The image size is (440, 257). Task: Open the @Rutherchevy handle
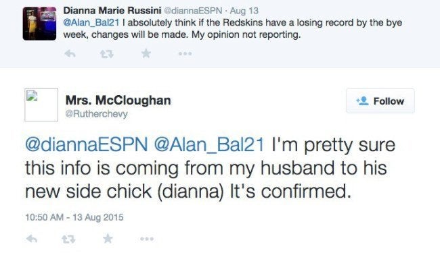coord(97,114)
